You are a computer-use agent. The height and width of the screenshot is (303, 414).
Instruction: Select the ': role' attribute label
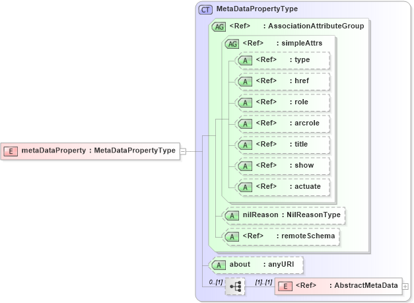(299, 102)
